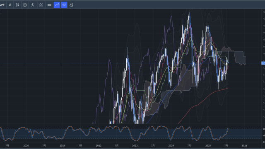Open the candlestick chart type selector
This screenshot has width=265, height=149.
pyautogui.click(x=17, y=5)
